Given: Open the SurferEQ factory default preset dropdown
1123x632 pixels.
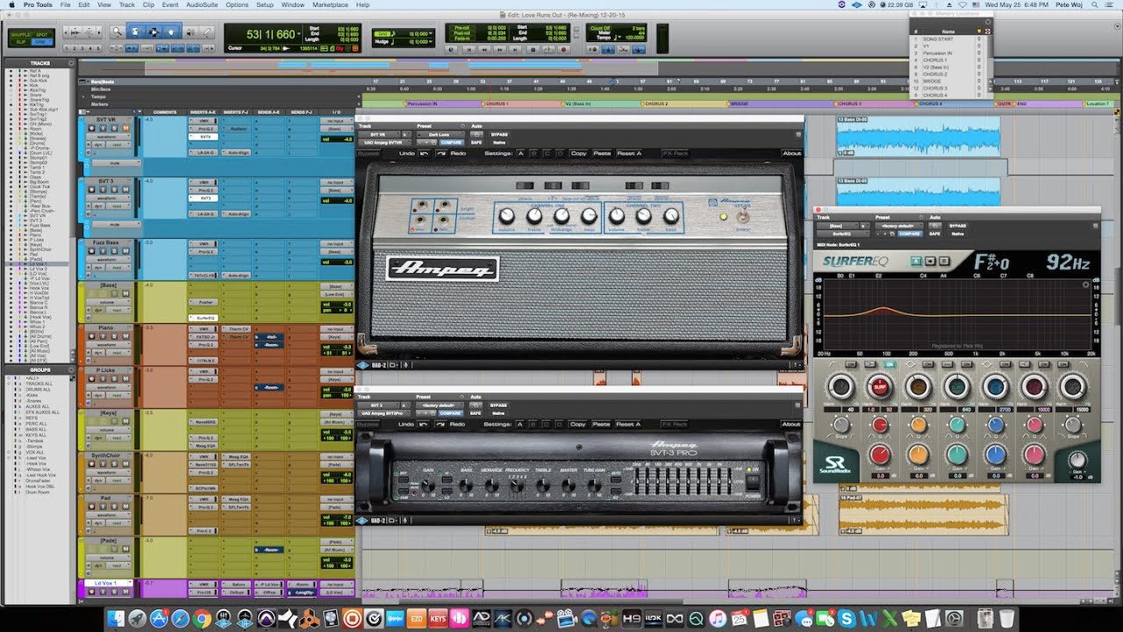Looking at the screenshot, I should [898, 226].
